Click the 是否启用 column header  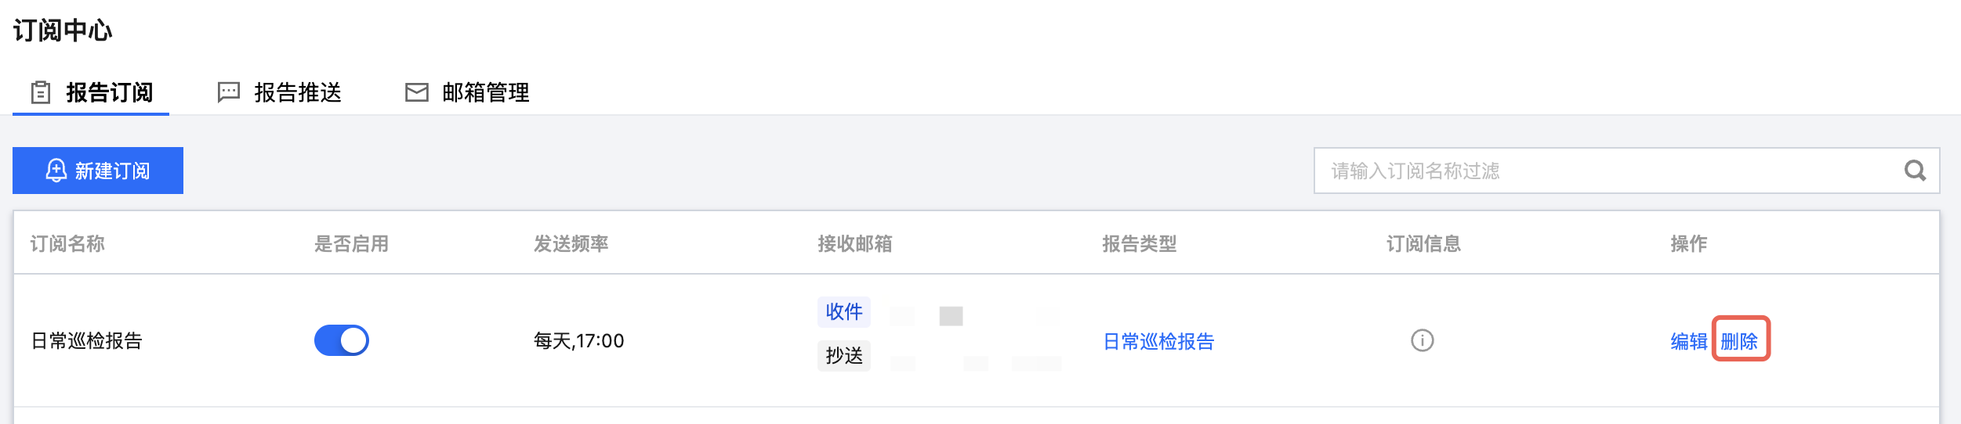click(x=351, y=244)
